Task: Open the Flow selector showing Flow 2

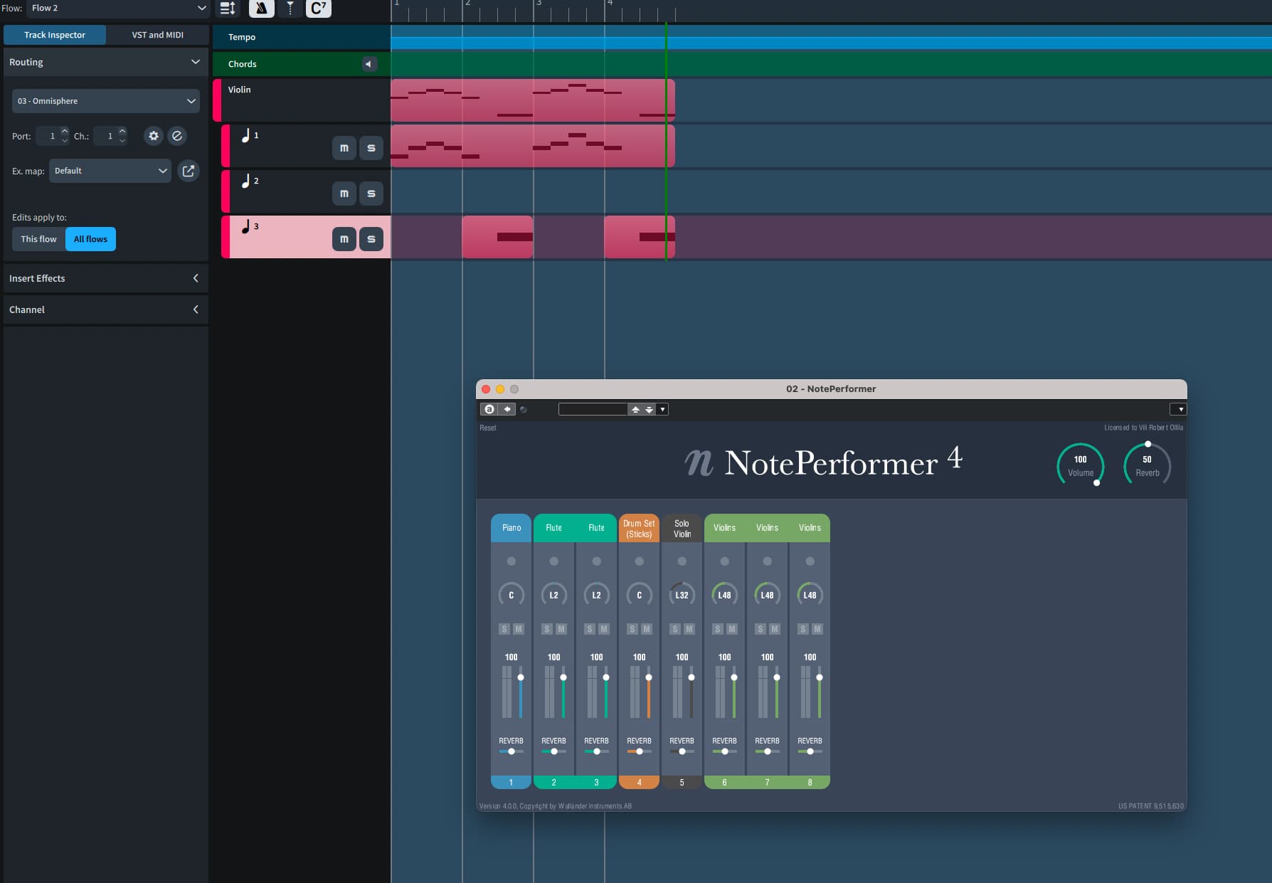Action: tap(118, 8)
